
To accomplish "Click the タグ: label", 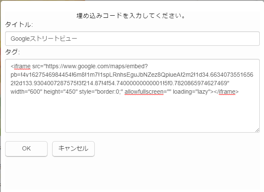I will click(x=12, y=52).
